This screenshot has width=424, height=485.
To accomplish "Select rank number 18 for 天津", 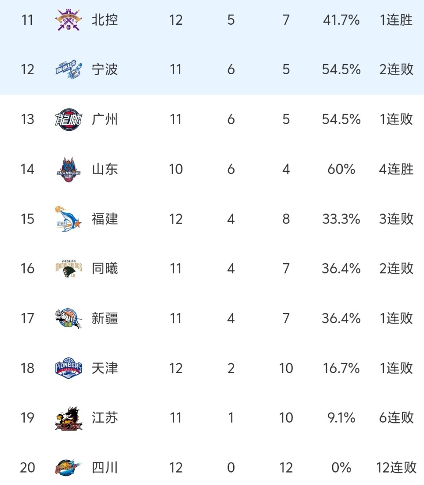I will coord(27,368).
